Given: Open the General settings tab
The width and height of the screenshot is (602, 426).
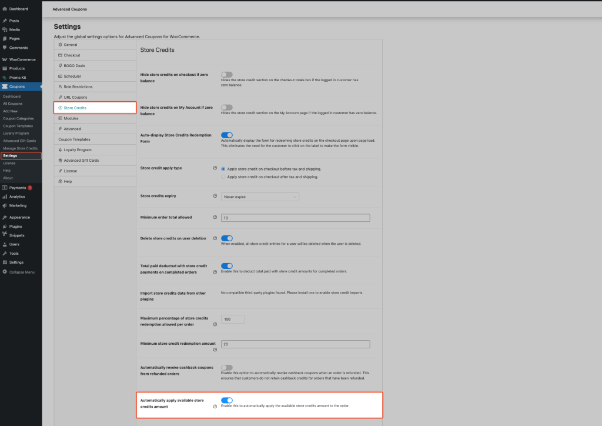Looking at the screenshot, I should [x=95, y=45].
